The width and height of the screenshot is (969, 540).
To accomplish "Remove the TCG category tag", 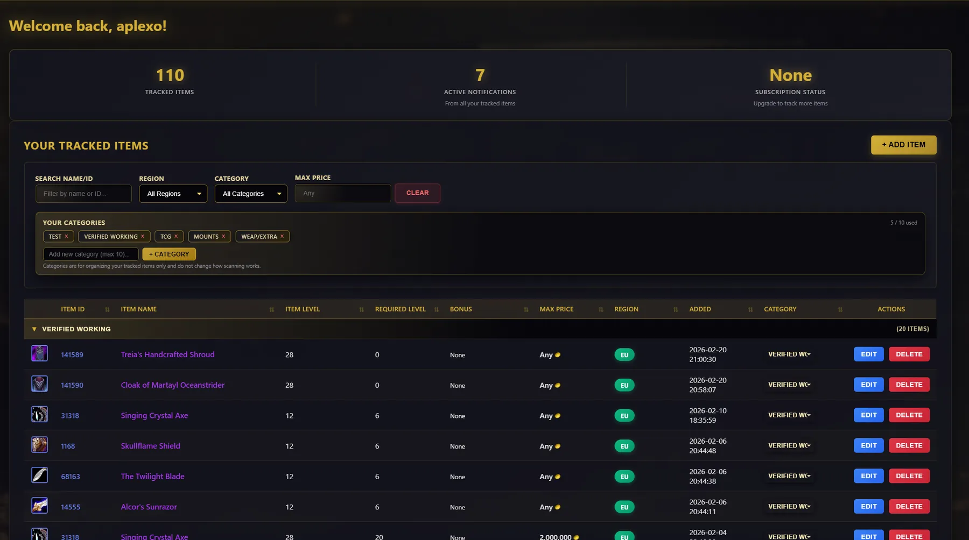I will [x=176, y=236].
